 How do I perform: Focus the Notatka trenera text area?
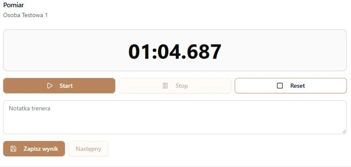coord(175,117)
